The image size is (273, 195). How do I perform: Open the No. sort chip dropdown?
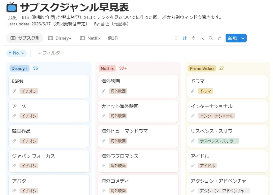pyautogui.click(x=16, y=53)
